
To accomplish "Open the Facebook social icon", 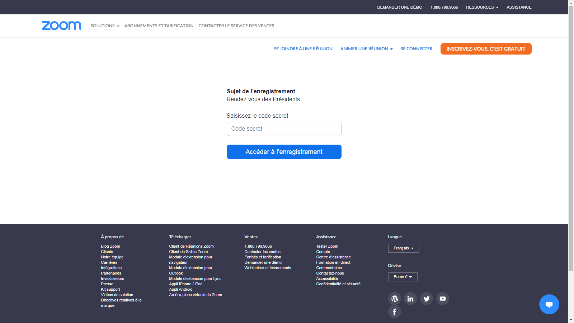I will [394, 312].
